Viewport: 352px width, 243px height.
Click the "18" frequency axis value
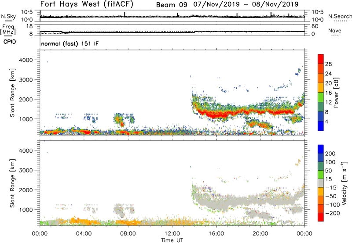point(29,26)
